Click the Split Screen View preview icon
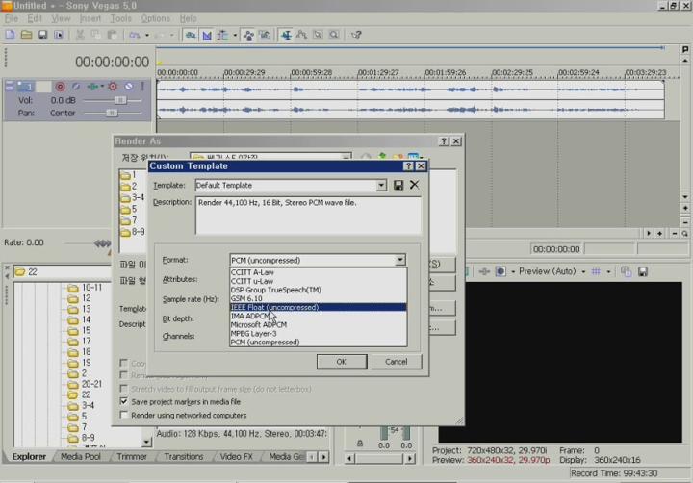 (500, 271)
